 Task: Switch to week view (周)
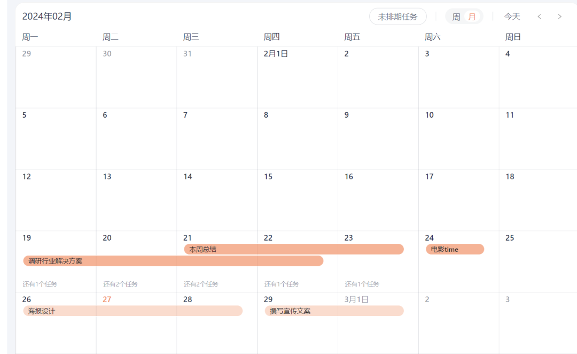click(x=456, y=17)
